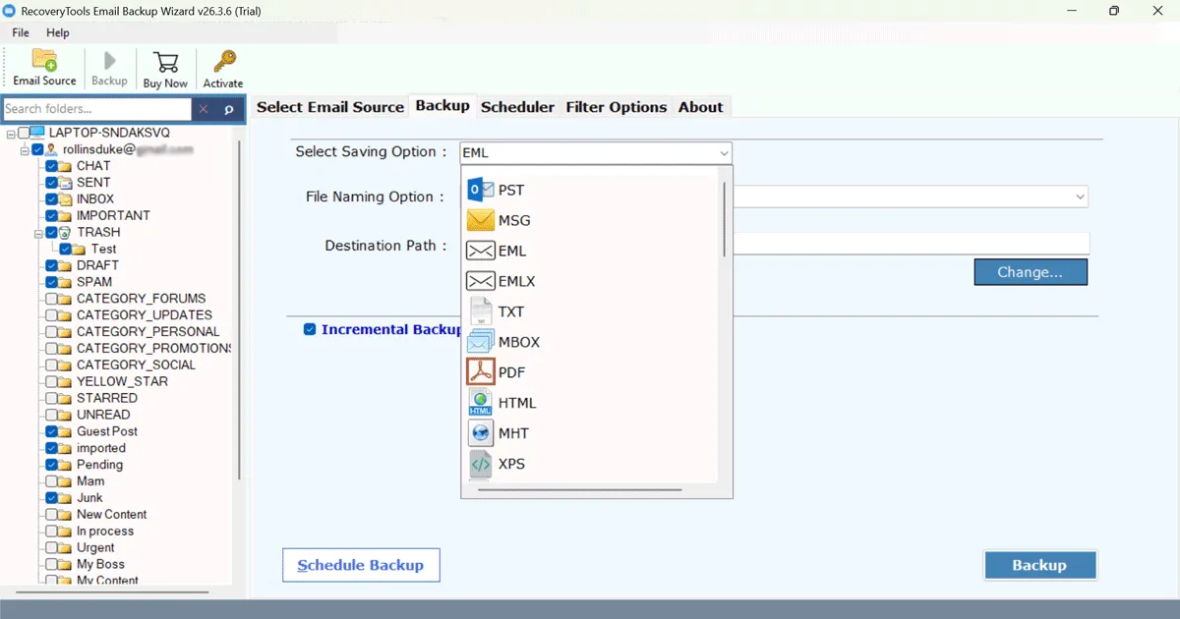Select the HTML file icon option
This screenshot has width=1180, height=619.
tap(480, 403)
